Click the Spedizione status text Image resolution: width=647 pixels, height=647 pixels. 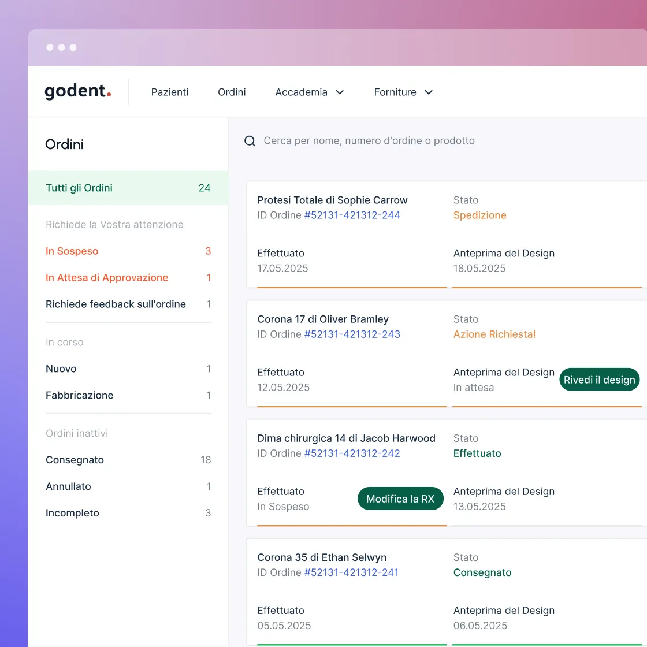[x=479, y=215]
